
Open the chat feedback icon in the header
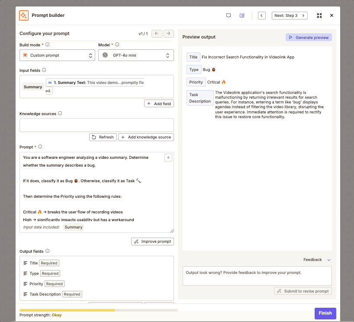[x=228, y=15]
